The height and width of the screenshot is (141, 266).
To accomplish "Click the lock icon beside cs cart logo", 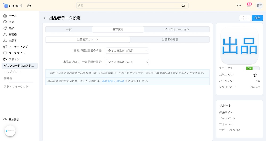I will tap(29, 6).
